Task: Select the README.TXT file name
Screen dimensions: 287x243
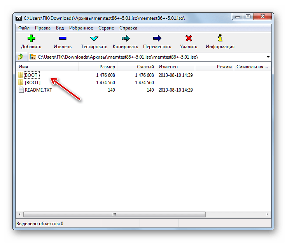Action: tap(38, 90)
